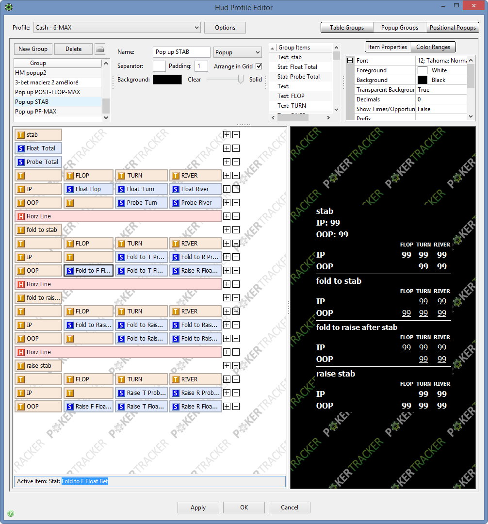Select the T text icon of the stab item
Screen dimensions: 488x524
(x=21, y=135)
